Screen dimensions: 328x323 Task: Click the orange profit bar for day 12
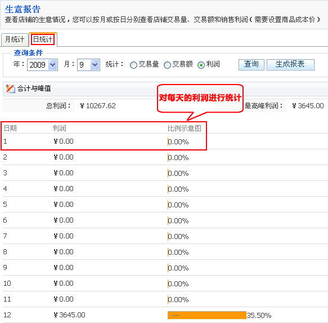[x=207, y=315]
